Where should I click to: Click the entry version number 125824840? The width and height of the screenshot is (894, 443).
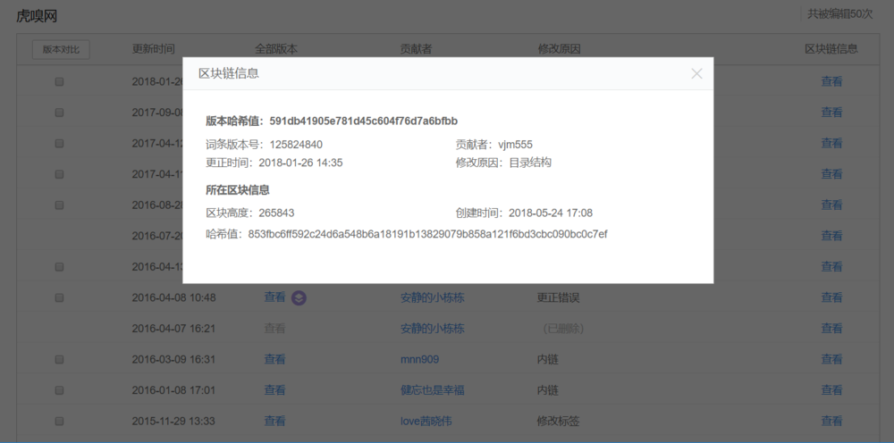(x=296, y=145)
